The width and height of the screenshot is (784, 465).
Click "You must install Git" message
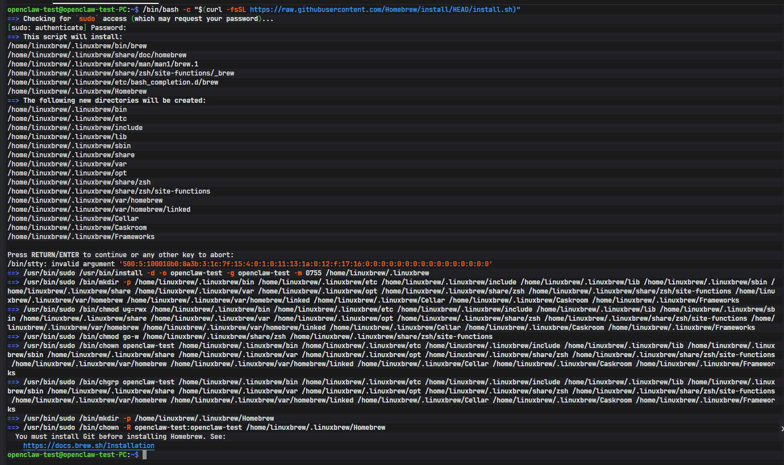[x=120, y=437]
